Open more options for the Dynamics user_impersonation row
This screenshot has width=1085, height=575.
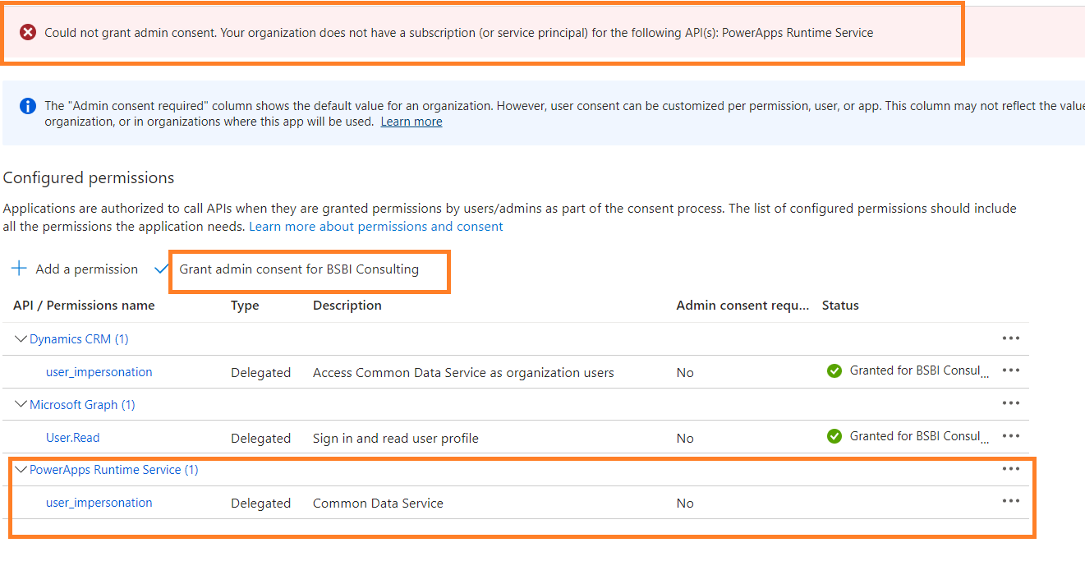[x=1010, y=370]
